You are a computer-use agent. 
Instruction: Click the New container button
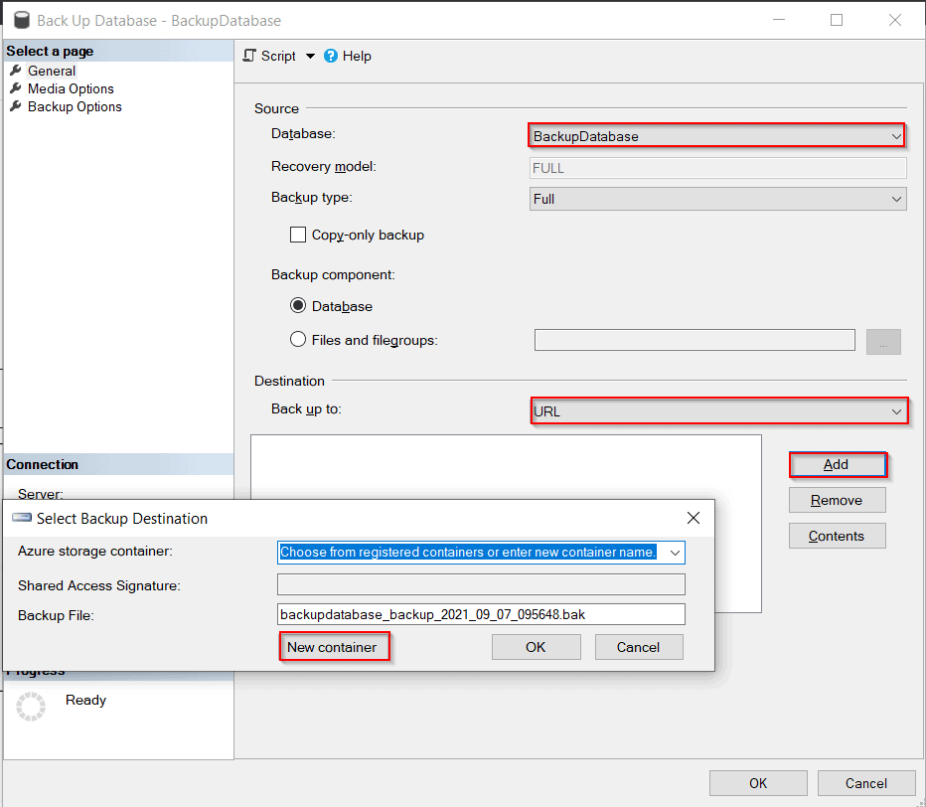(x=335, y=646)
